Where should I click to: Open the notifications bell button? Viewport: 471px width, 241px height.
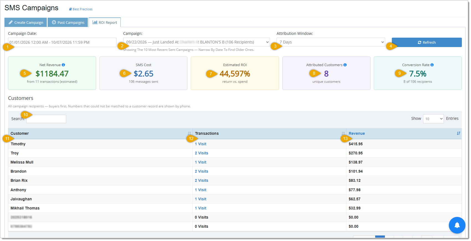pyautogui.click(x=457, y=225)
